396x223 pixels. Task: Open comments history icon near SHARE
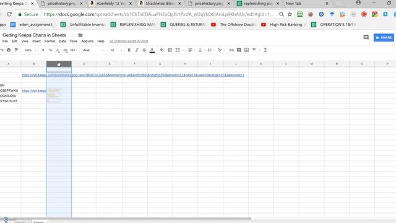pos(366,37)
